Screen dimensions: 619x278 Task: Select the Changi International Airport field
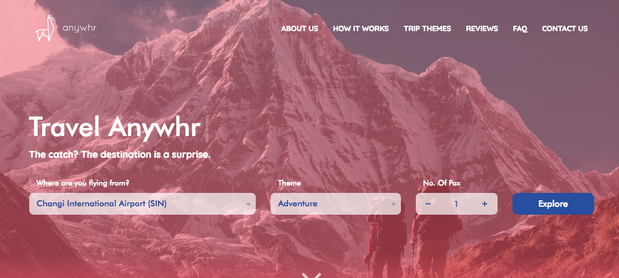click(x=142, y=204)
